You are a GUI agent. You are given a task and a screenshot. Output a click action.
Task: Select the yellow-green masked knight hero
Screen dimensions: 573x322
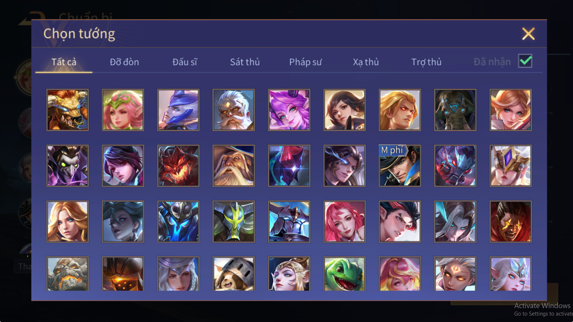(234, 221)
